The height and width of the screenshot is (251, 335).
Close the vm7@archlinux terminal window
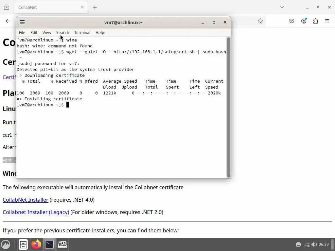pyautogui.click(x=225, y=22)
